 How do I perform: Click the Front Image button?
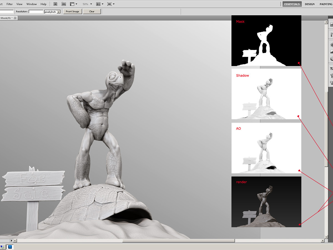pyautogui.click(x=72, y=12)
